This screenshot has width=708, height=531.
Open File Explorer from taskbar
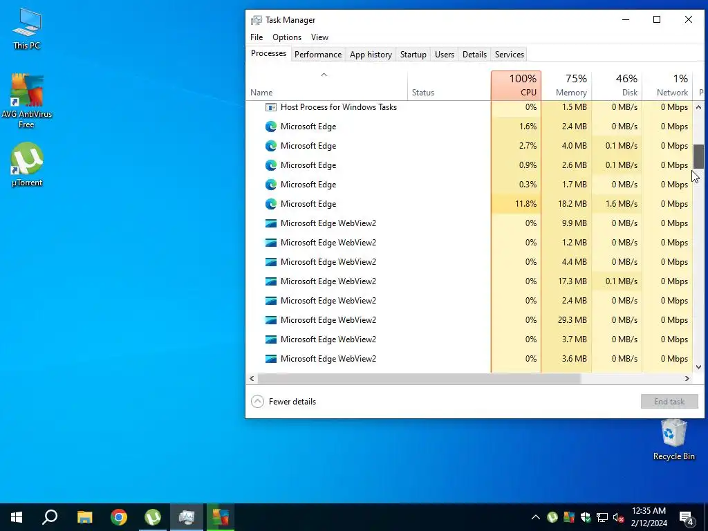coord(84,517)
